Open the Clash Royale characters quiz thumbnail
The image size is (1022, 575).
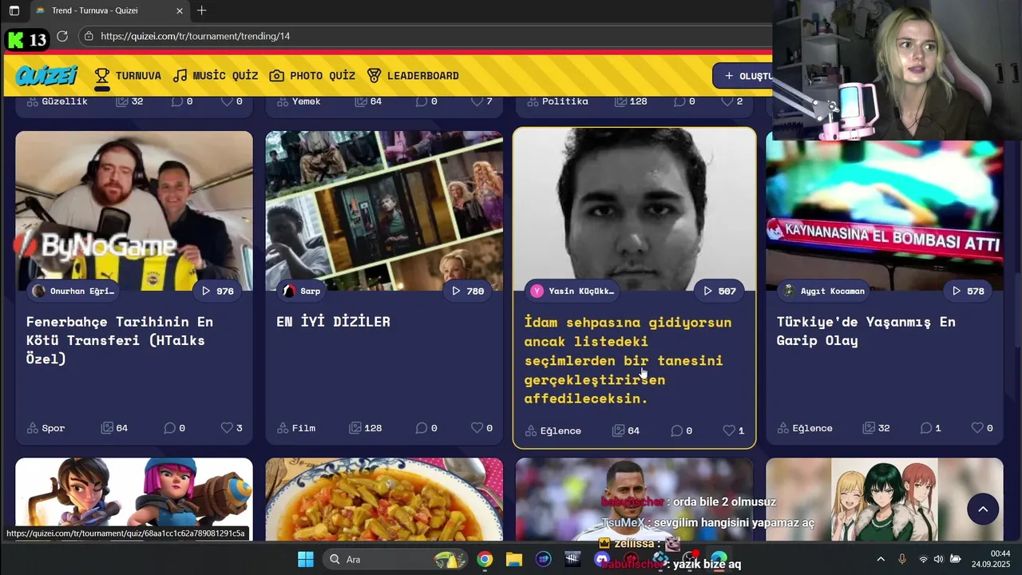pyautogui.click(x=134, y=499)
